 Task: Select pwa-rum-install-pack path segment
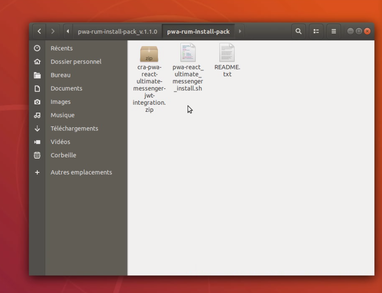[x=198, y=31]
